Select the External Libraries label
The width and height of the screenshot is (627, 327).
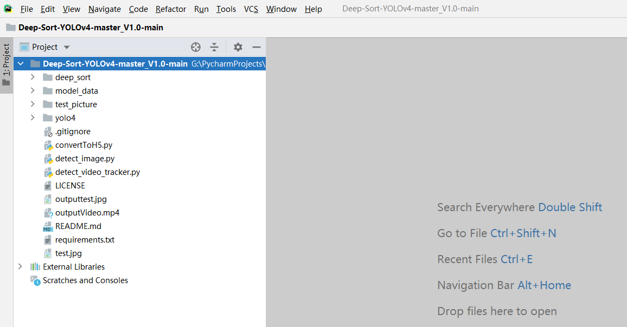tap(74, 267)
